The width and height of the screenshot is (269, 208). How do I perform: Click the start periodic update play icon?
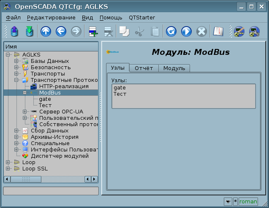tap(186, 32)
